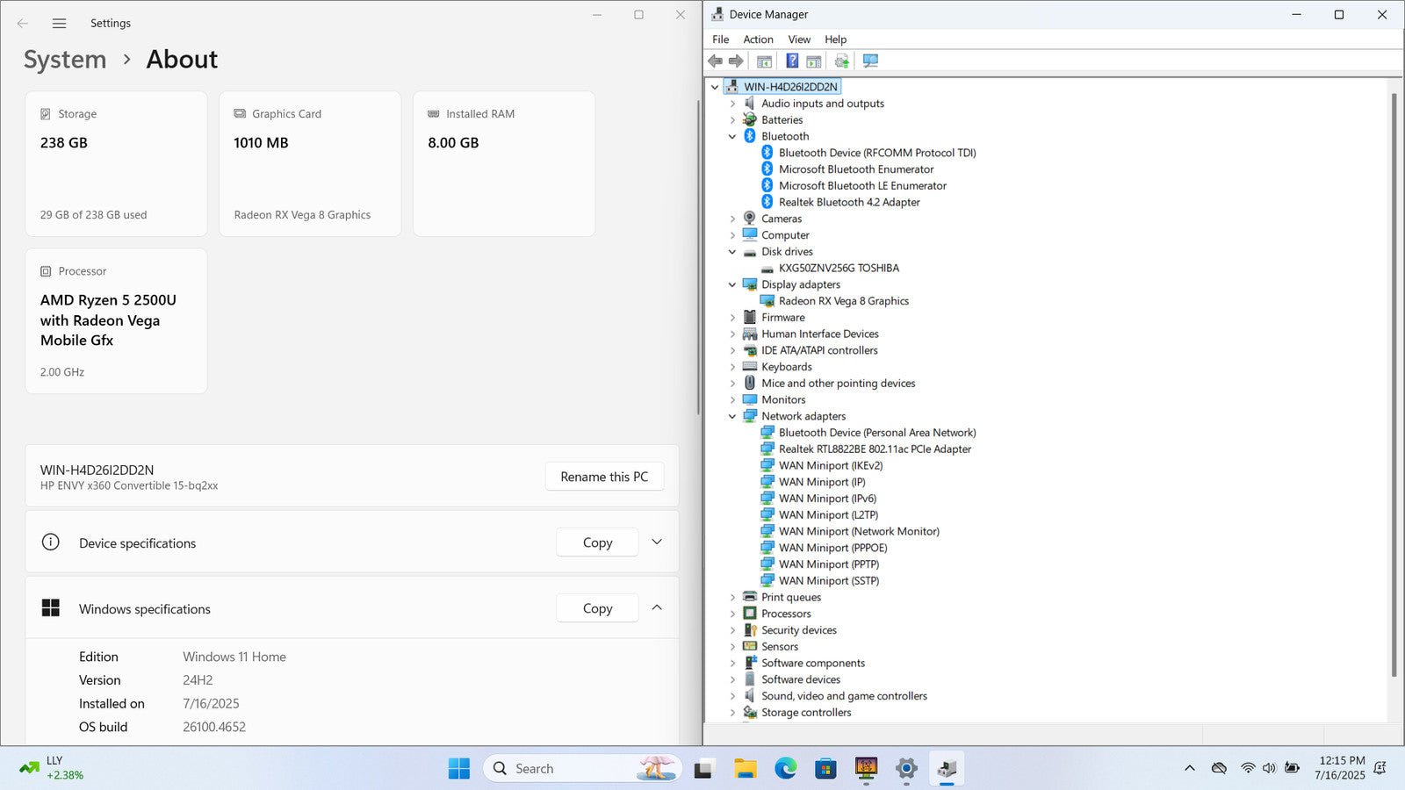Screen dimensions: 1405x790
Task: Click the Installed RAM info card
Action: tap(504, 164)
